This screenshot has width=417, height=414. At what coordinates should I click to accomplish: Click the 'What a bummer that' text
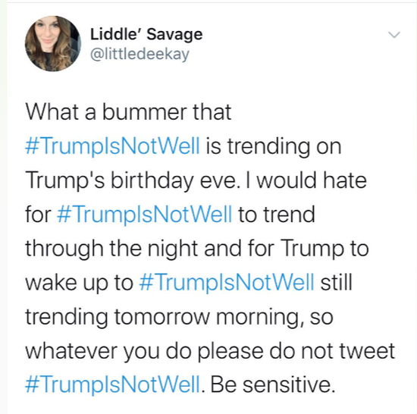[128, 112]
